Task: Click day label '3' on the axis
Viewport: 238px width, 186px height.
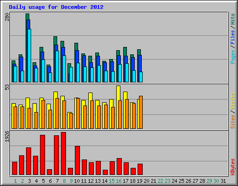Action: click(29, 181)
